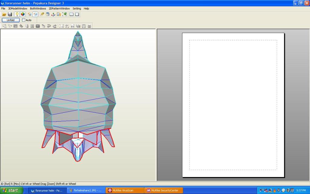310x194 pixels.
Task: Click the Redo arrow icon
Action: [x=54, y=26]
